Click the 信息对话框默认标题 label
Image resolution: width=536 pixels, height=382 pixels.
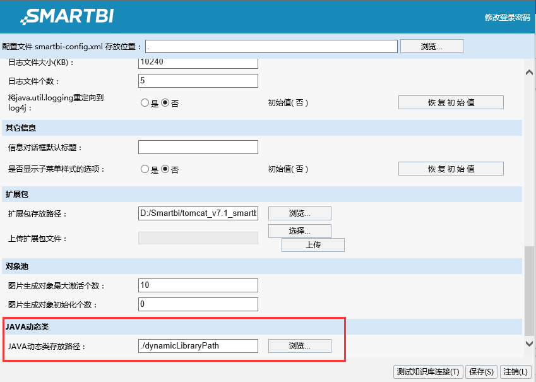[x=45, y=148]
